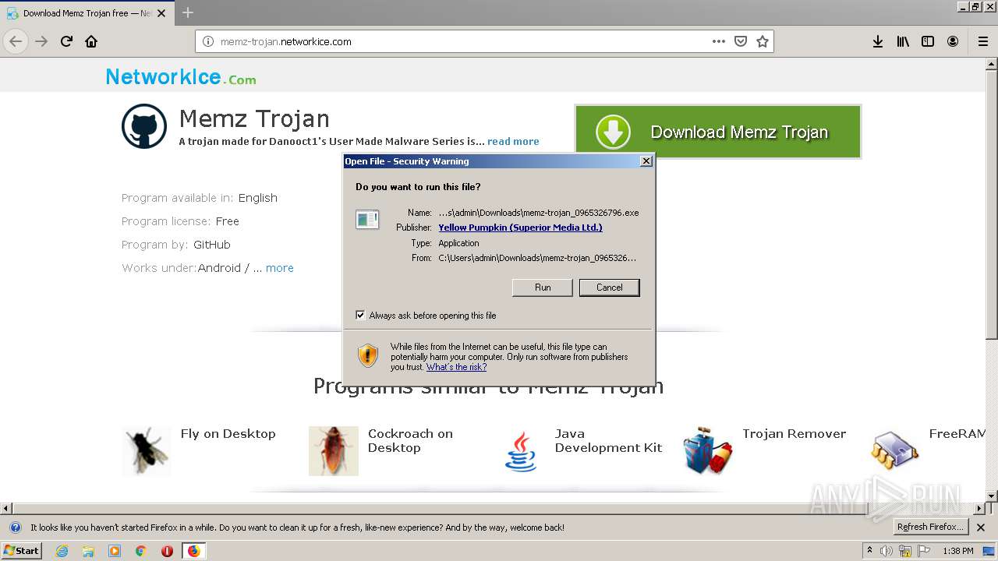
Task: Launch Internet Explorer from the taskbar
Action: point(62,551)
